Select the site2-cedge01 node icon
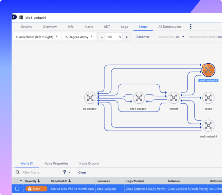Viewport: 222px width, 195px height. click(x=208, y=125)
